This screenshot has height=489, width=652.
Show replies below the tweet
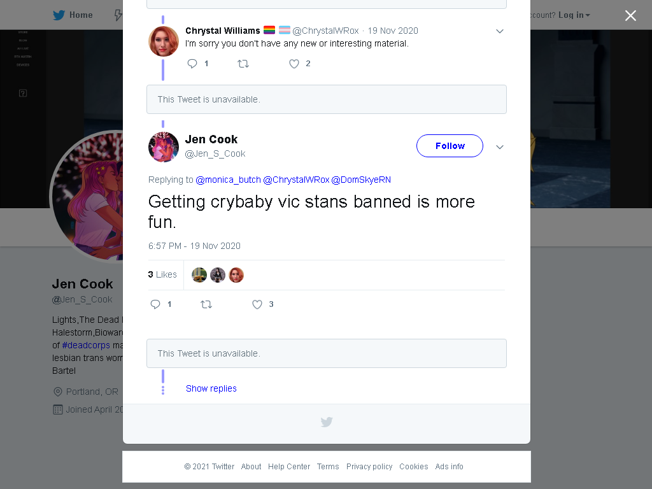(211, 388)
